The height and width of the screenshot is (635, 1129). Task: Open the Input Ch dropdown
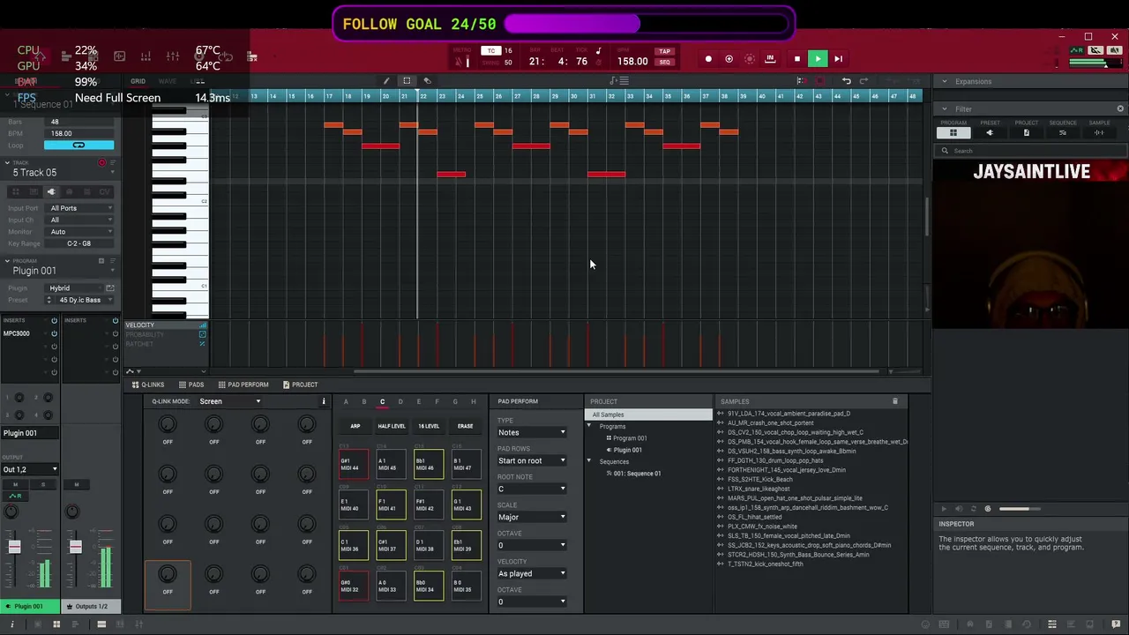tap(81, 220)
